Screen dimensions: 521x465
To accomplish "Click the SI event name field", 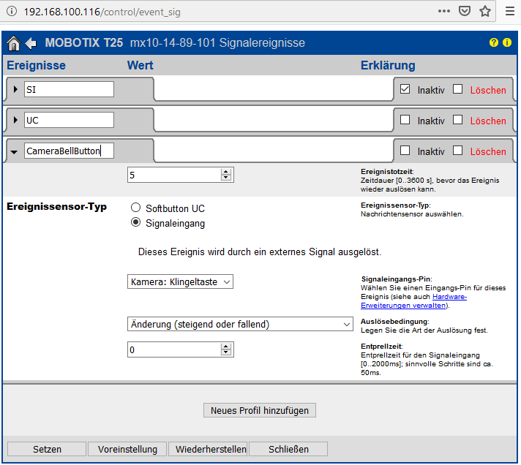I will pos(69,89).
